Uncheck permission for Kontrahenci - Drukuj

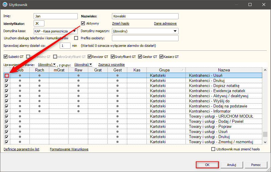tap(7, 81)
